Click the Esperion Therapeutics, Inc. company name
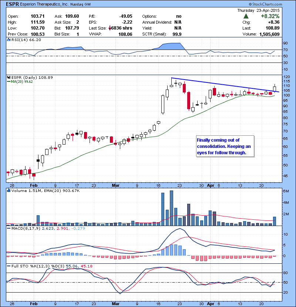The image size is (296, 307). [x=44, y=4]
